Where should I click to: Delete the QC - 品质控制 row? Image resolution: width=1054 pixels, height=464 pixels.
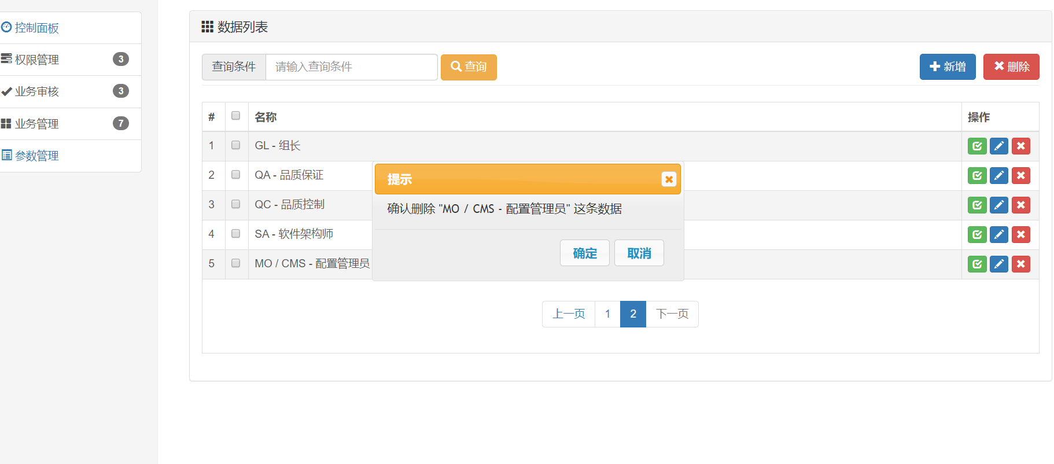pos(1021,205)
